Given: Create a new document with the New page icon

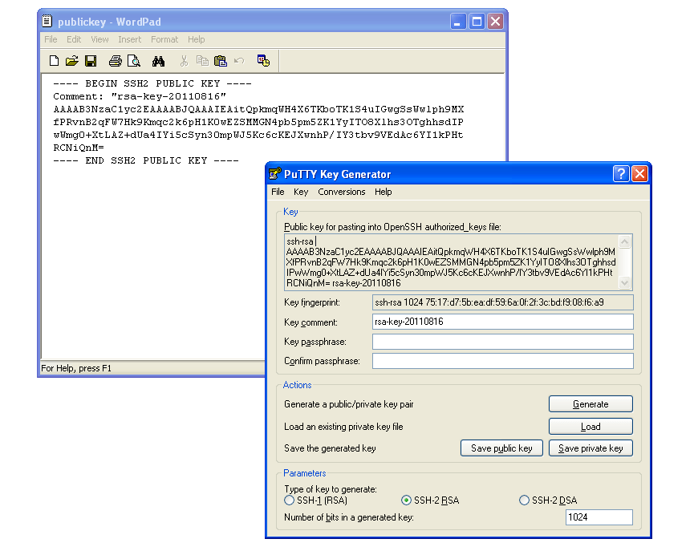Looking at the screenshot, I should coord(53,60).
